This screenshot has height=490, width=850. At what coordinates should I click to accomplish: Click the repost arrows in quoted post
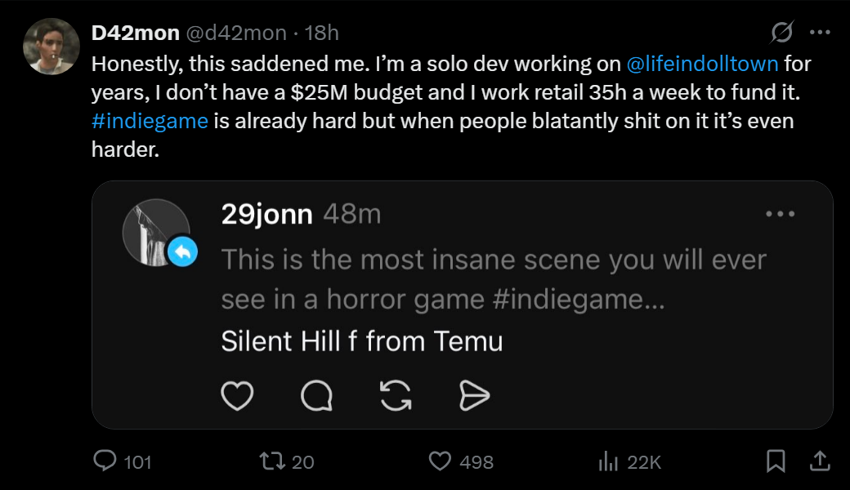coord(396,396)
